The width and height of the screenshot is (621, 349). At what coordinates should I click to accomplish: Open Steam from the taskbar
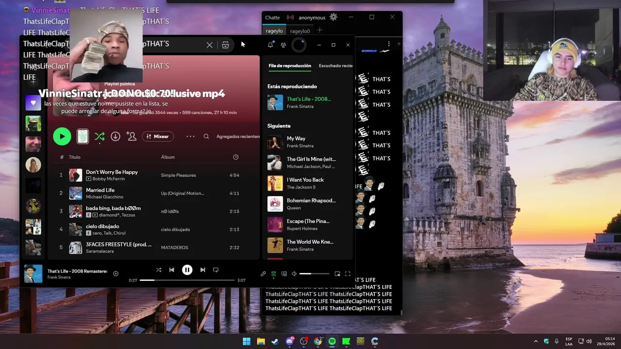[275, 341]
